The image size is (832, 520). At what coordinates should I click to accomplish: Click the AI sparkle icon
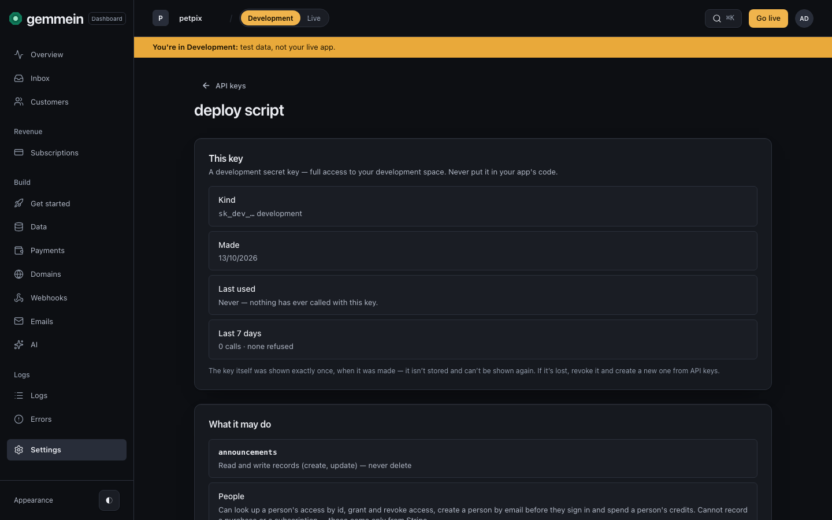pyautogui.click(x=19, y=345)
